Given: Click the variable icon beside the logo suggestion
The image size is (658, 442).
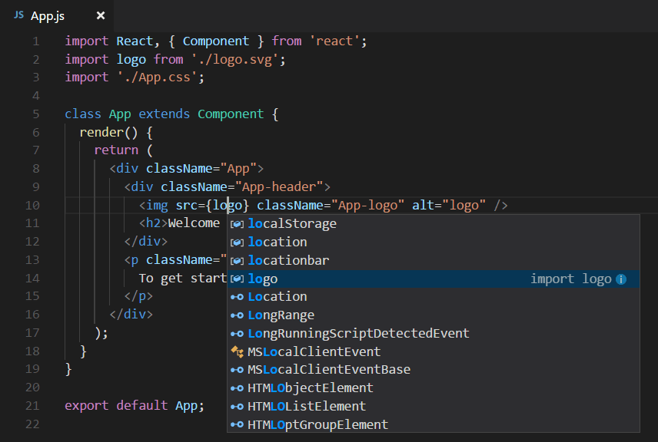Looking at the screenshot, I should (x=237, y=279).
